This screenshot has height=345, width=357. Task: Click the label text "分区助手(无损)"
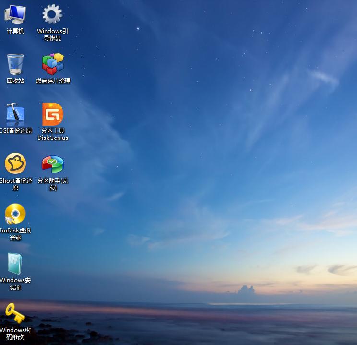click(x=53, y=184)
